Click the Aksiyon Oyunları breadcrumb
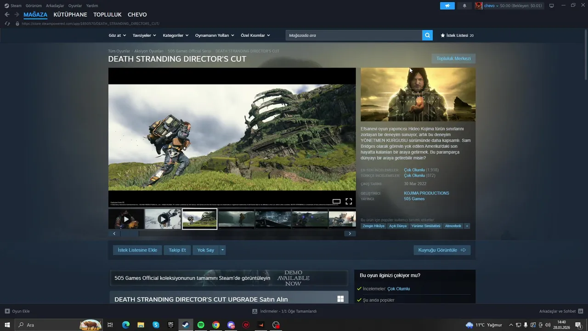This screenshot has height=331, width=588. click(149, 51)
